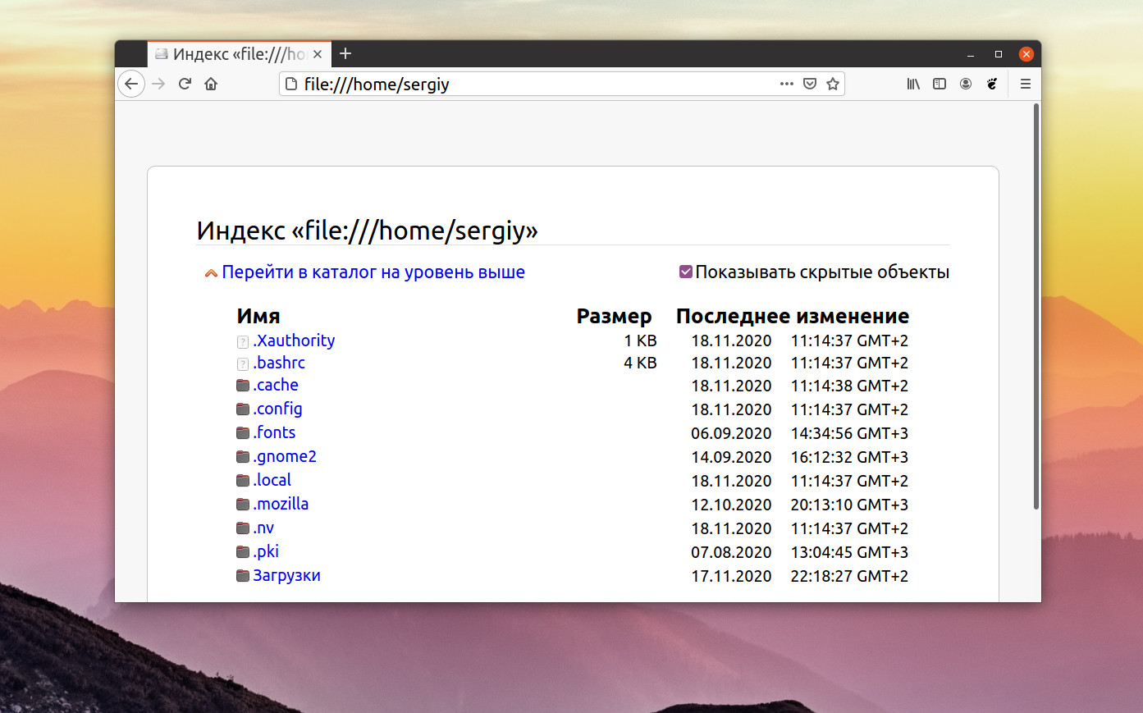The image size is (1143, 713).
Task: Click the vertical page scrollbar
Action: point(1036,306)
